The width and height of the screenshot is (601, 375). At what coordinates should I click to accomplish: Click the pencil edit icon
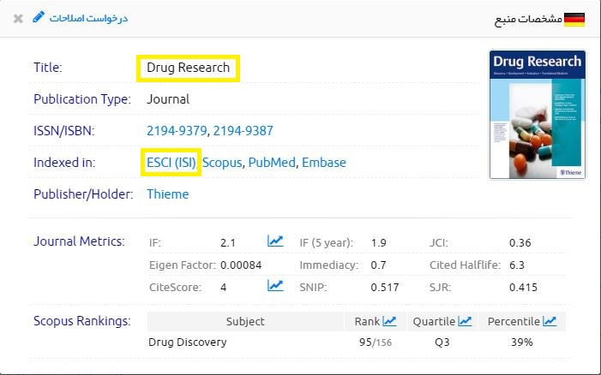pyautogui.click(x=38, y=17)
